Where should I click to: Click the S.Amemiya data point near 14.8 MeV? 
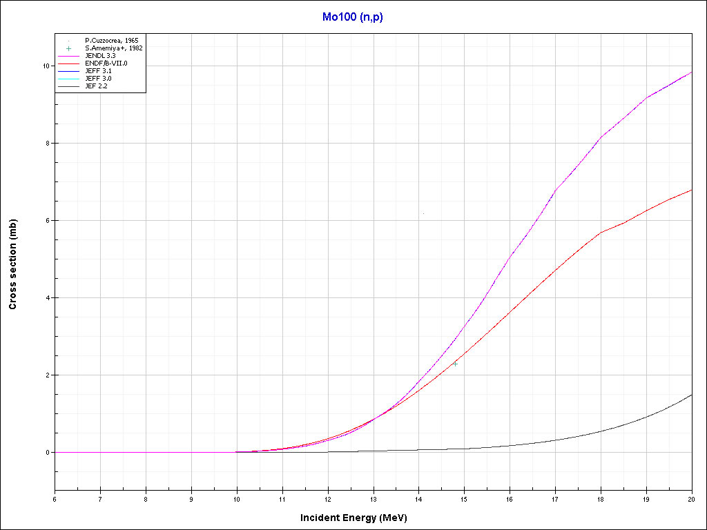[x=456, y=363]
